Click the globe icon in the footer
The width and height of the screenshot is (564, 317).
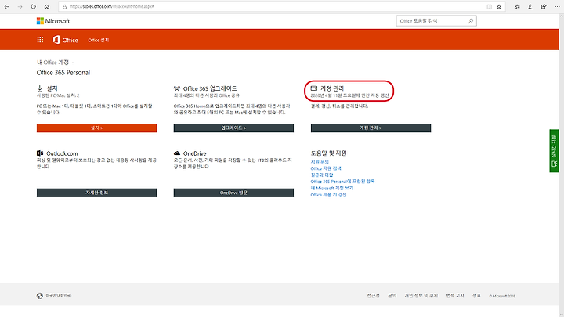[40, 296]
